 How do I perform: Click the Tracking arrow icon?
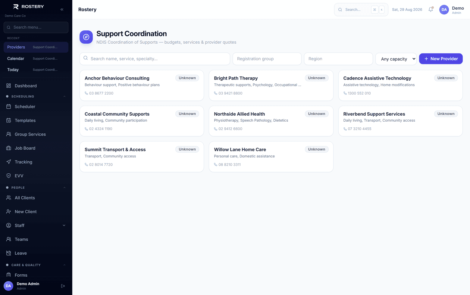coord(8,162)
